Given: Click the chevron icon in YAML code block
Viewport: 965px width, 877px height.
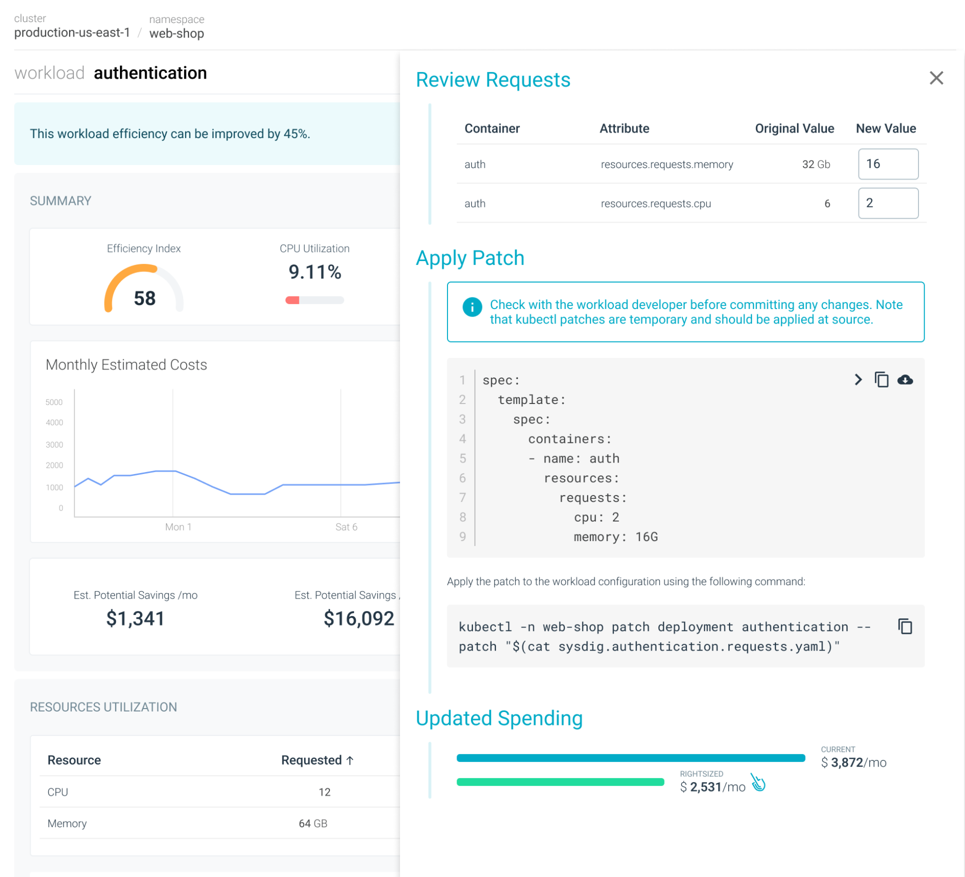Looking at the screenshot, I should 858,380.
